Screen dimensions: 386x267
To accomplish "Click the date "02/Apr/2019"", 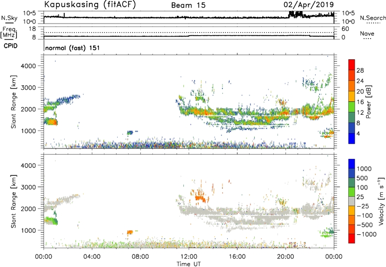I will 309,5.
